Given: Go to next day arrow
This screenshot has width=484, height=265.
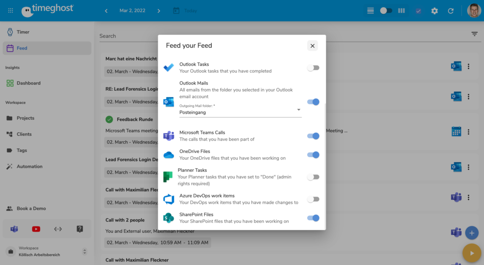Looking at the screenshot, I should pyautogui.click(x=159, y=10).
